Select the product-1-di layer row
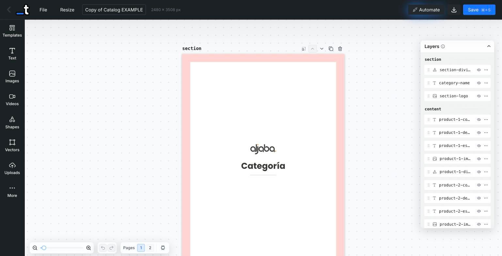 pyautogui.click(x=457, y=172)
